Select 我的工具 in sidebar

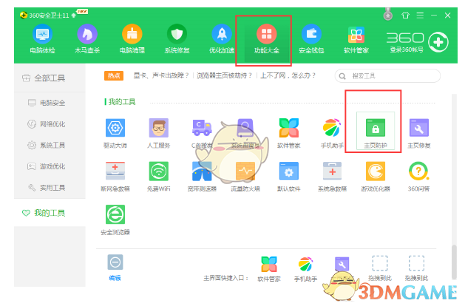[x=50, y=213]
